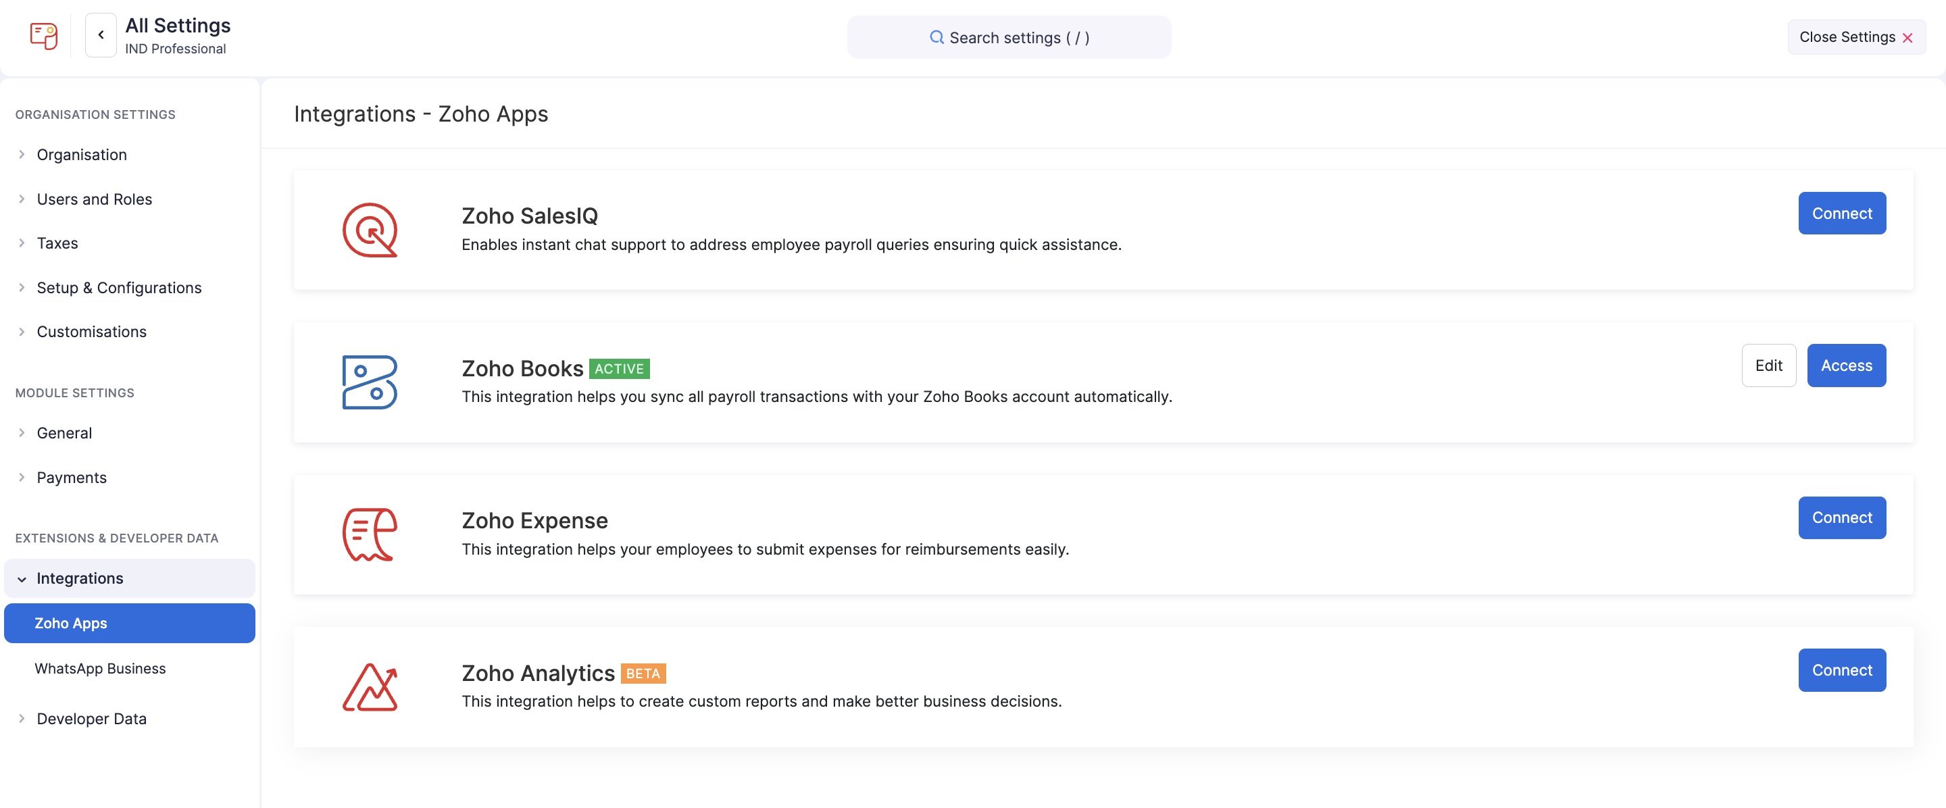Screen dimensions: 1946x808
Task: Click the search magnifier icon
Action: (936, 37)
